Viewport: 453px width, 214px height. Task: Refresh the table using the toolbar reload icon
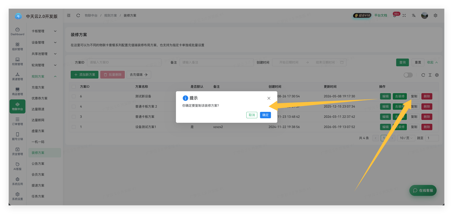(x=423, y=75)
